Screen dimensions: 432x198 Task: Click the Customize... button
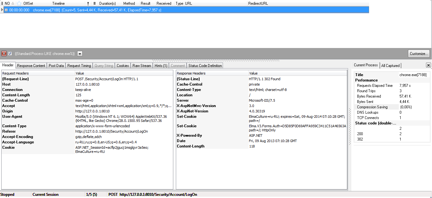click(x=419, y=54)
